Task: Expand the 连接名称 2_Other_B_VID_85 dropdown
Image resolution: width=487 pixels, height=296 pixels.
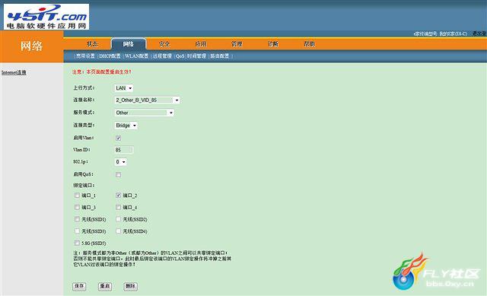Action: point(147,100)
